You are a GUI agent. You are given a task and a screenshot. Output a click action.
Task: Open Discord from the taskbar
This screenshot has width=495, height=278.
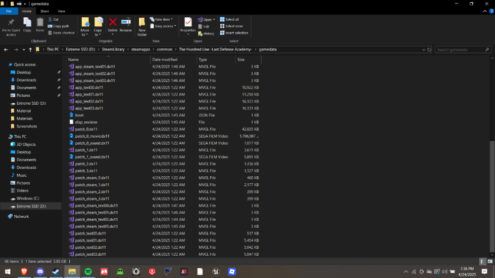40,272
